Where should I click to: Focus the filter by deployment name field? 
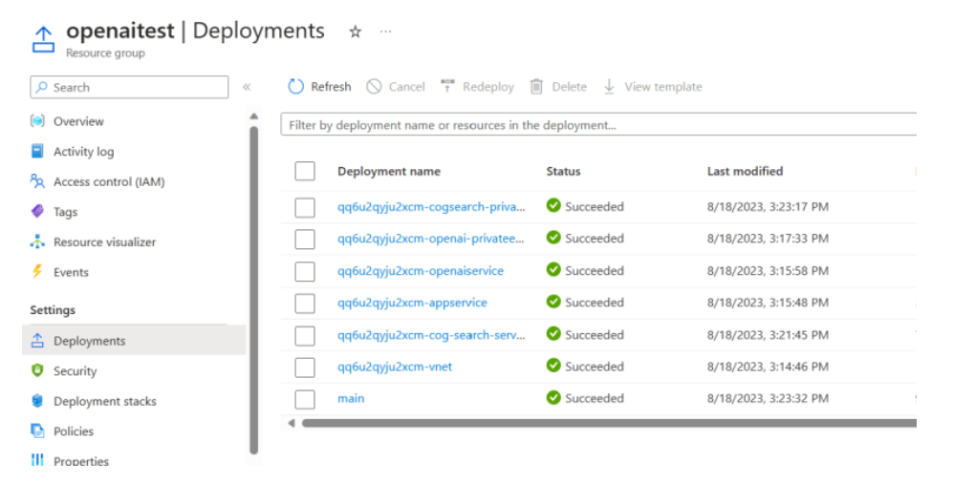click(598, 125)
